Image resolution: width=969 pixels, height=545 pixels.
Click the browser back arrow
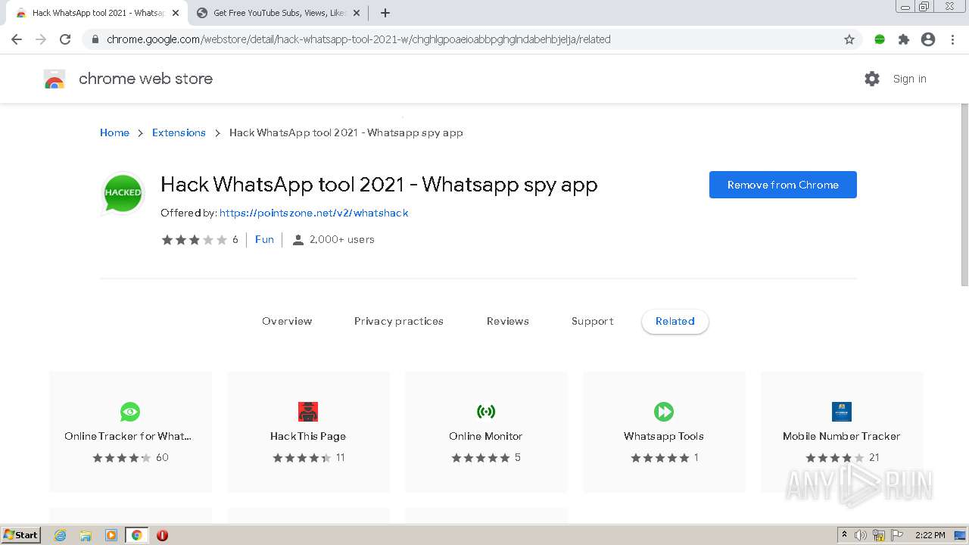(x=17, y=39)
